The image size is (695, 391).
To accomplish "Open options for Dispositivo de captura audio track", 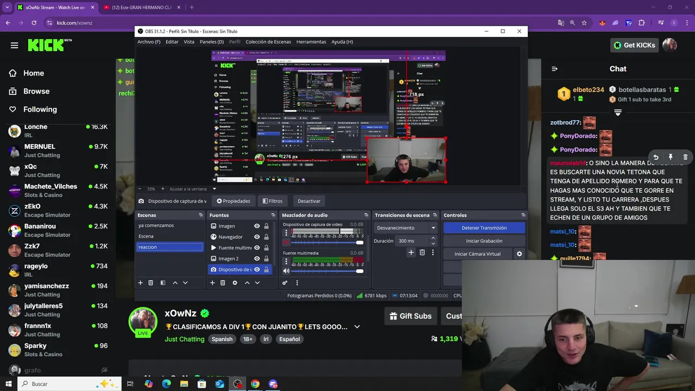I will pos(286,232).
